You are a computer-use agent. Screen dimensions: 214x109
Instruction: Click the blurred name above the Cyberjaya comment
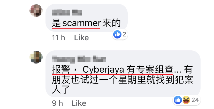[79, 59]
